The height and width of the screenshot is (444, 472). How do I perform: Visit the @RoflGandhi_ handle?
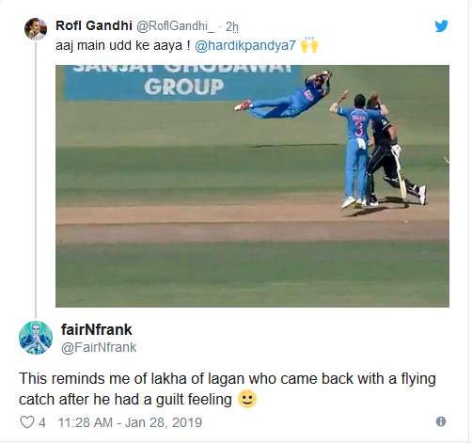pyautogui.click(x=175, y=26)
